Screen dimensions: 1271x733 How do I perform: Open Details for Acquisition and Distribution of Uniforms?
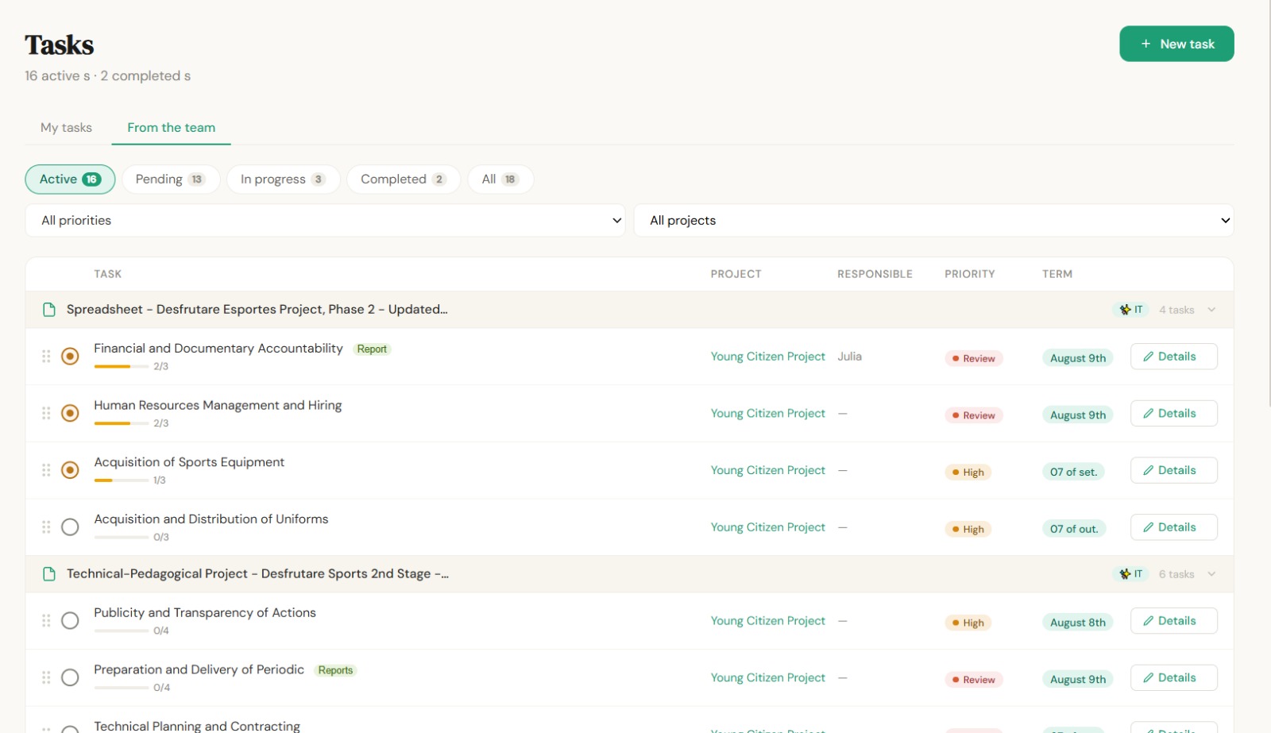pyautogui.click(x=1173, y=527)
